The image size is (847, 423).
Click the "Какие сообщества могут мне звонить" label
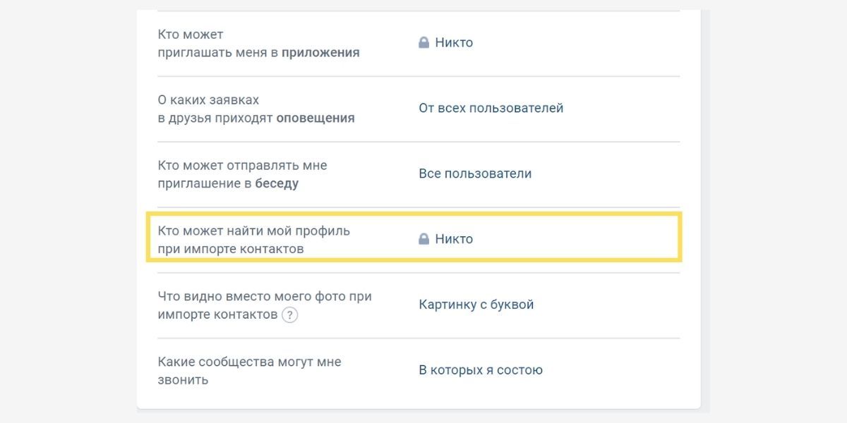pos(249,362)
